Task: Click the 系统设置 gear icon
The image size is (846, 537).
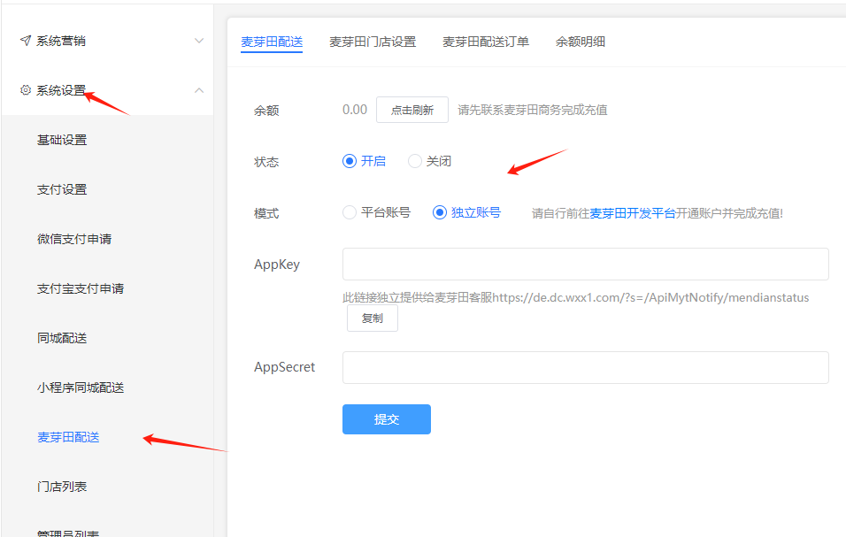Action: coord(26,90)
